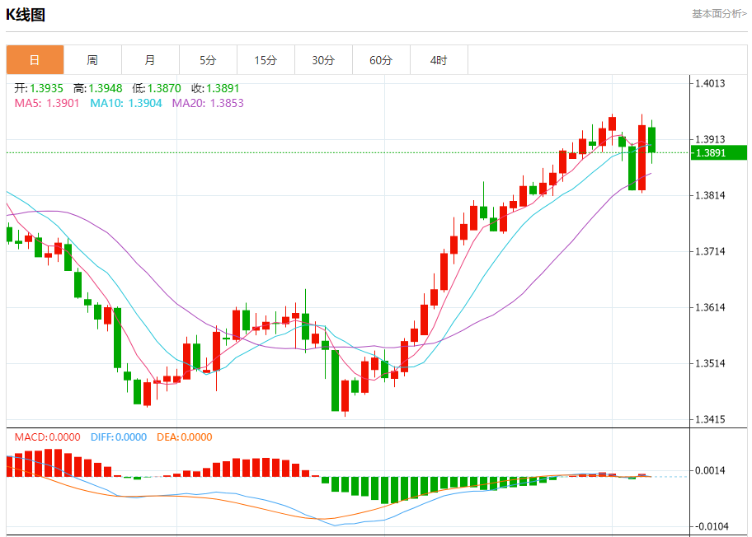Click the 1.3714 price axis label
The height and width of the screenshot is (537, 752).
pyautogui.click(x=710, y=251)
